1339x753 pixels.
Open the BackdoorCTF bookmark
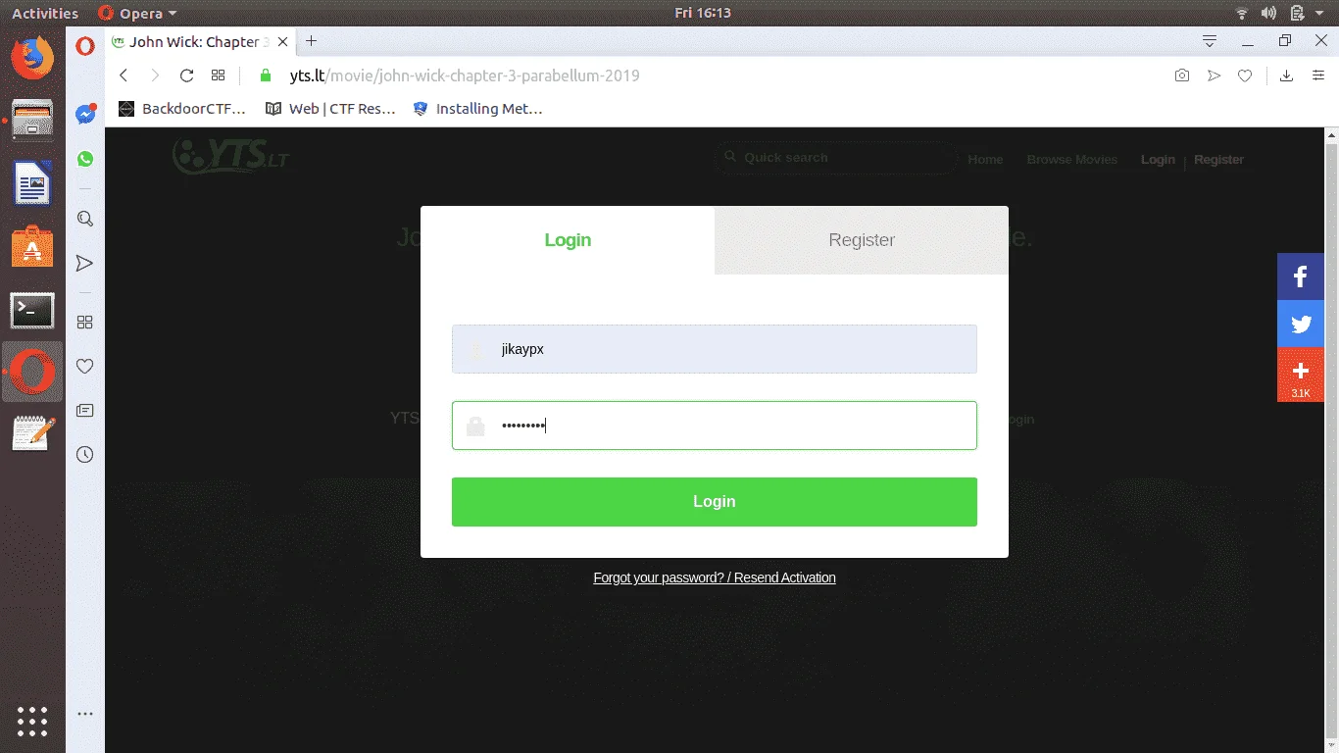[x=182, y=109]
